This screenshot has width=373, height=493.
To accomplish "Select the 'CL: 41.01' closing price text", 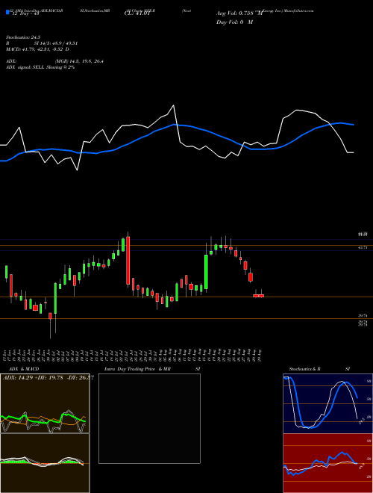I will [x=138, y=13].
